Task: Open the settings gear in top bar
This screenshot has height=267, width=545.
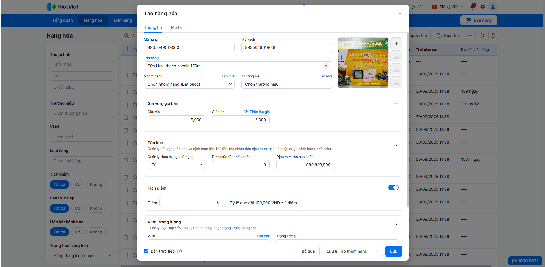Action: 483,7
